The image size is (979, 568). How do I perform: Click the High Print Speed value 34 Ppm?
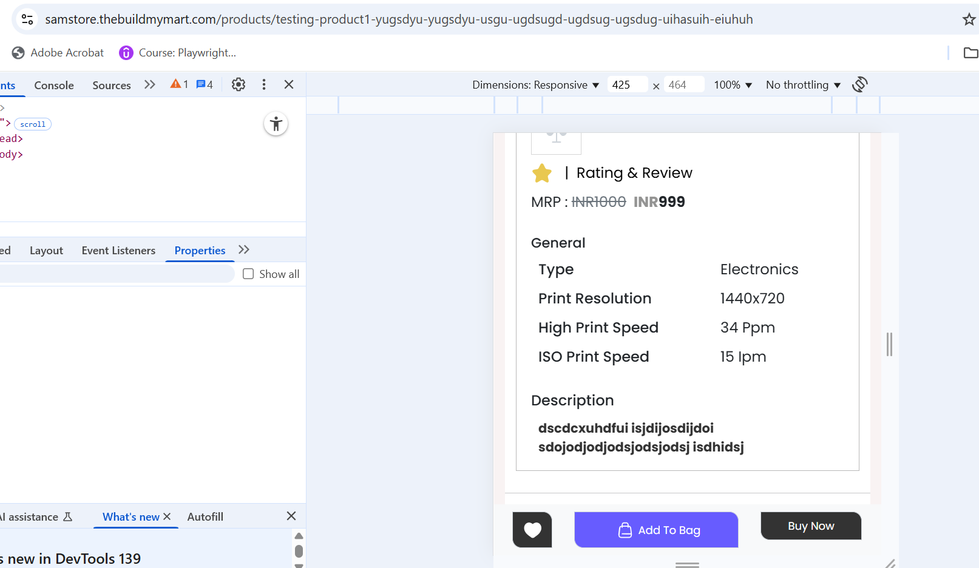pos(748,328)
